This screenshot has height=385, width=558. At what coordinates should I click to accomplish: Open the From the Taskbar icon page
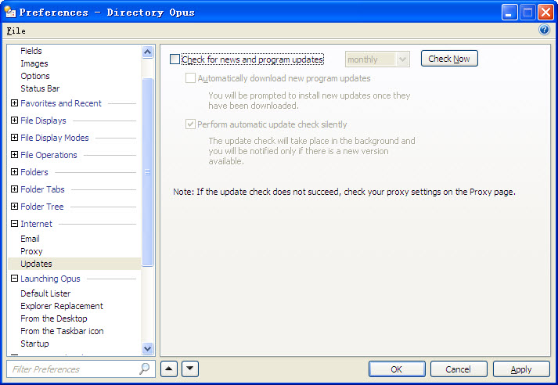[x=62, y=330]
